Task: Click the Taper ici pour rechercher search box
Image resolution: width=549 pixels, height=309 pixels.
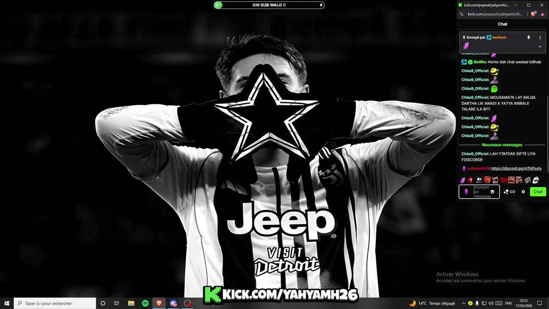Action: pos(55,303)
